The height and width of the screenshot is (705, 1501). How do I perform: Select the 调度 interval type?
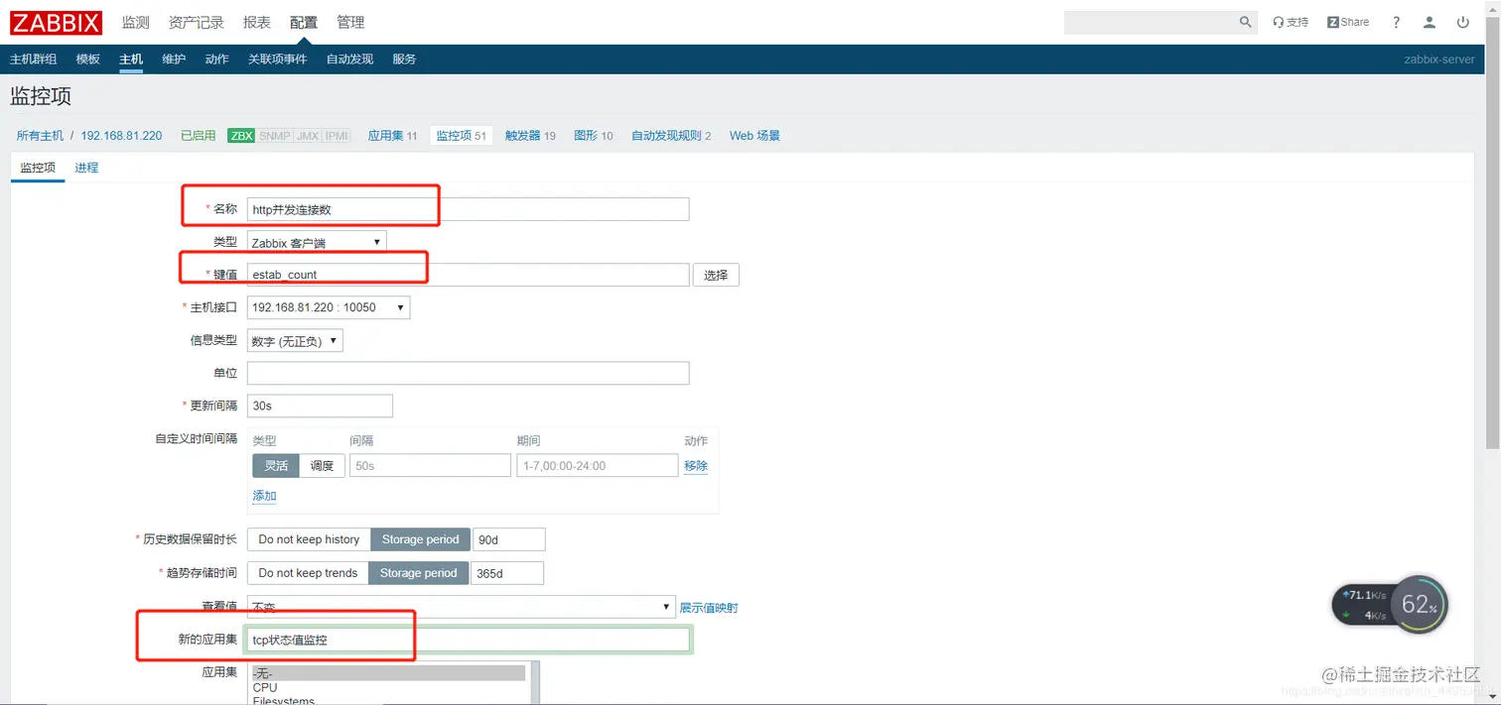pos(323,466)
